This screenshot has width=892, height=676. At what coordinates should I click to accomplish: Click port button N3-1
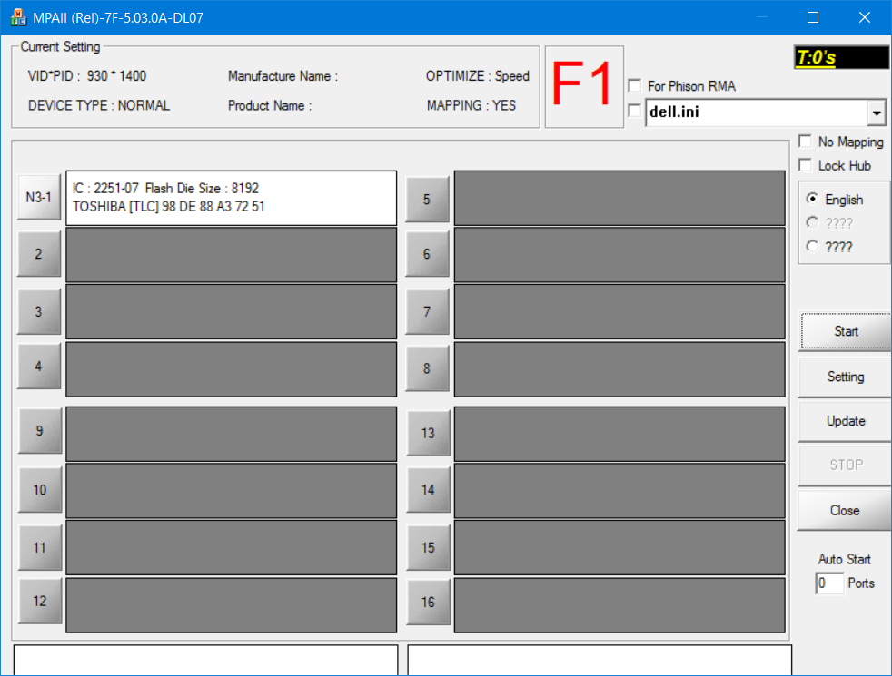click(x=39, y=197)
